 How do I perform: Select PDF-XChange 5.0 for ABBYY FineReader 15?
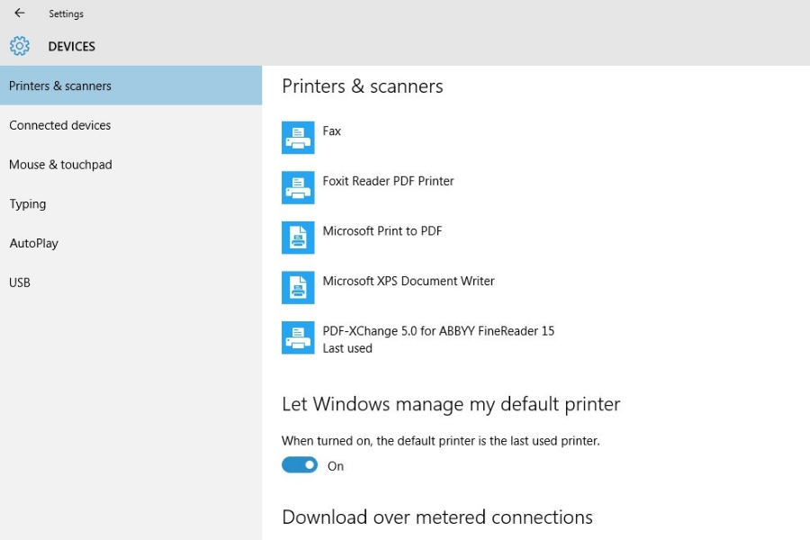[x=438, y=331]
